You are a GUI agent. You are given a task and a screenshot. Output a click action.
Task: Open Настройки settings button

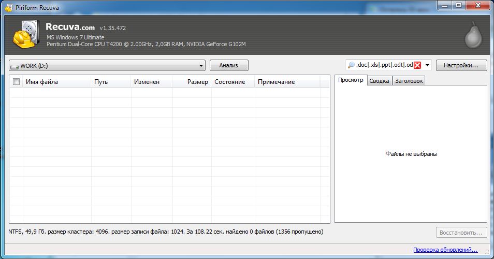click(x=461, y=65)
